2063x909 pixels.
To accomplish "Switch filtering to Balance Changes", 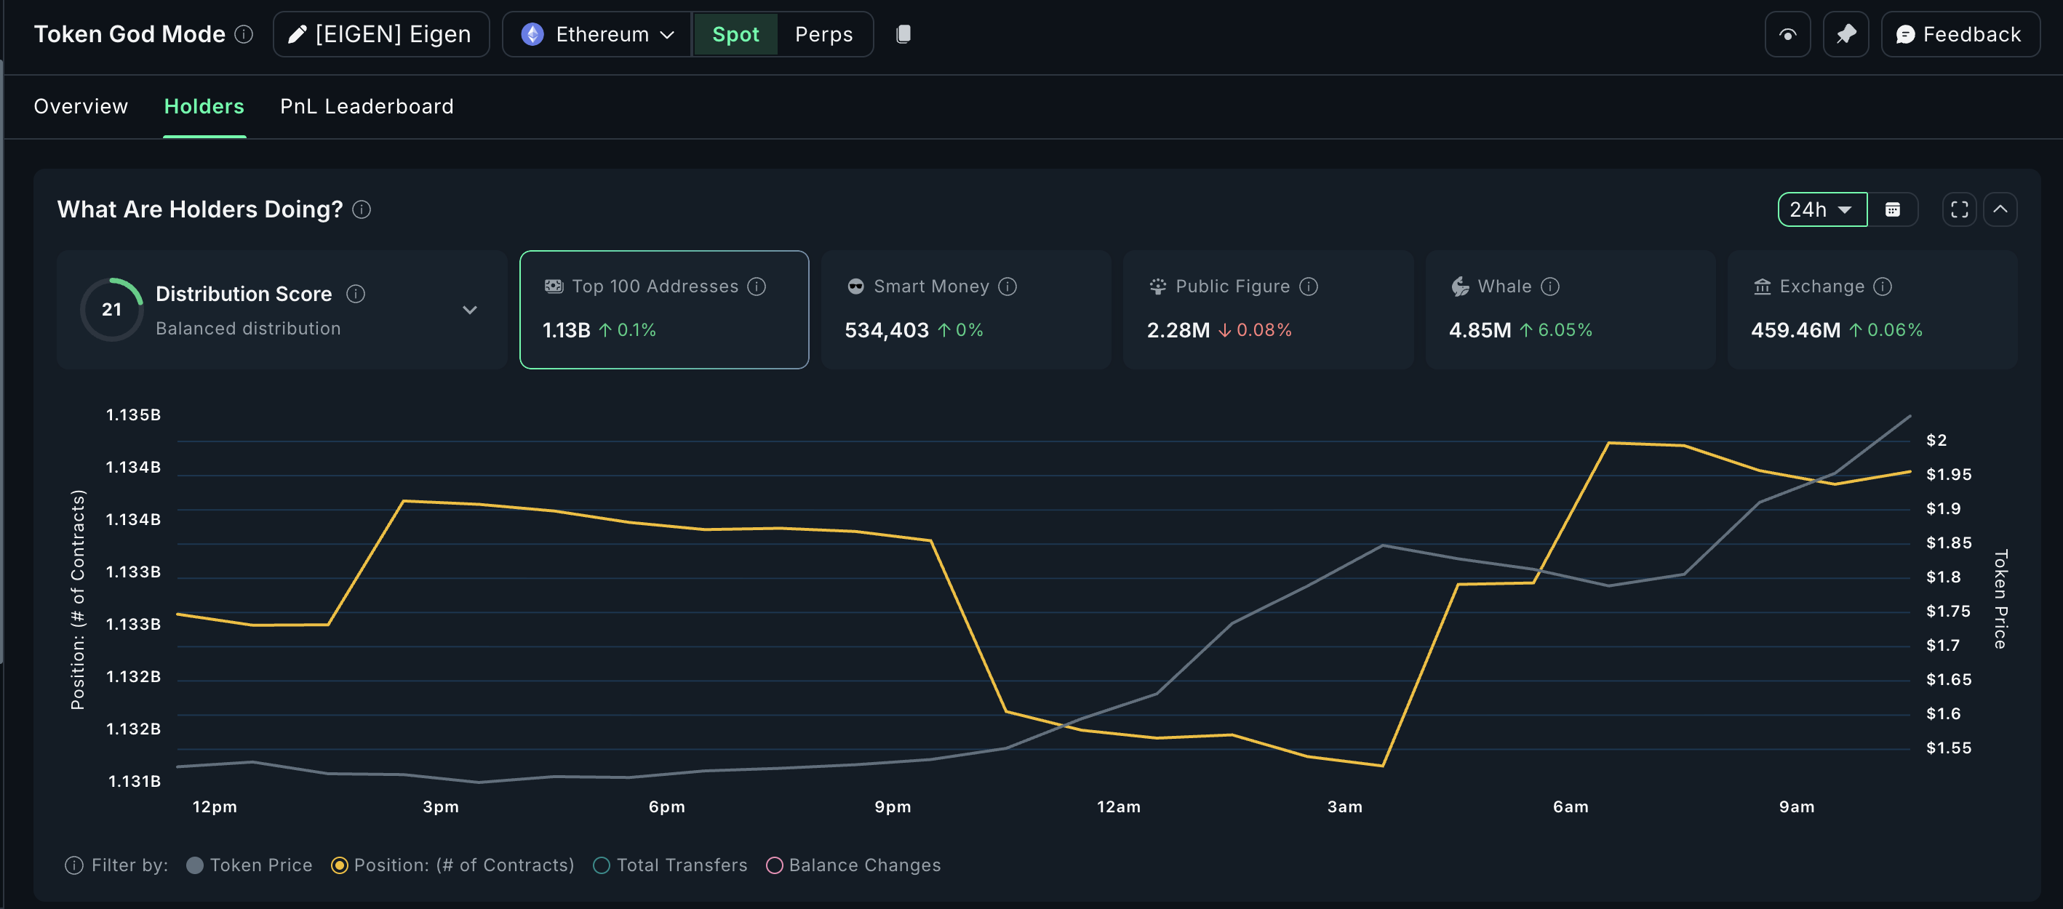I will coord(774,865).
